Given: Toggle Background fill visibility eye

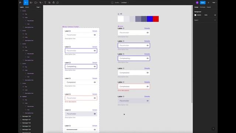Looking at the screenshot, I should [215, 15].
